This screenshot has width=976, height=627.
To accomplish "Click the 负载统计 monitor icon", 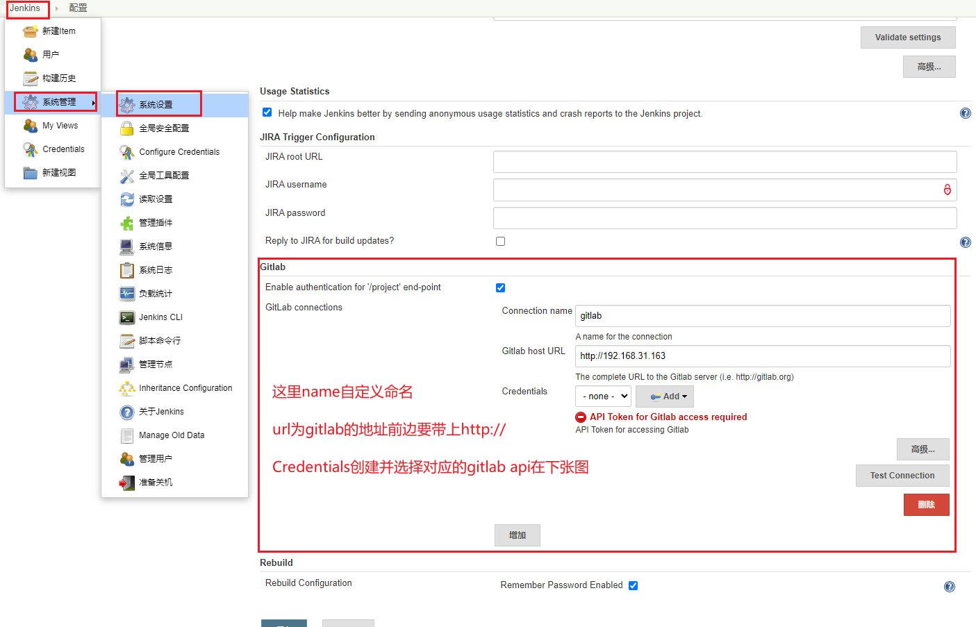I will 126,294.
